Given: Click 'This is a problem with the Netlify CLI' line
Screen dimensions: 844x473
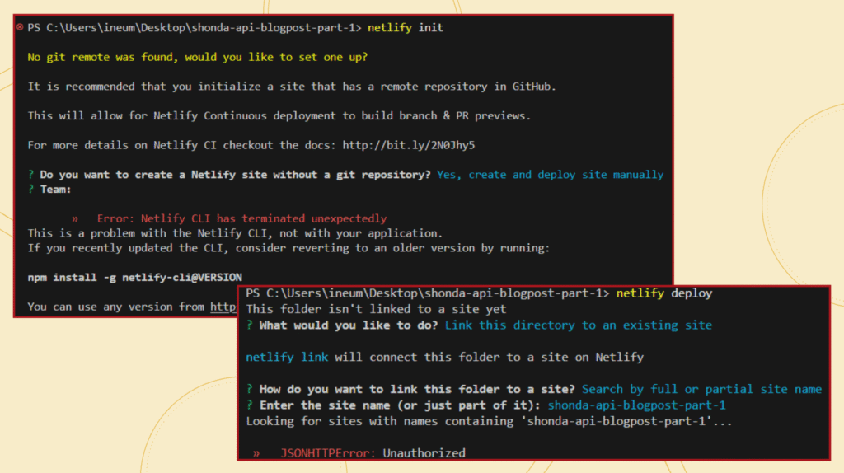Looking at the screenshot, I should (235, 233).
